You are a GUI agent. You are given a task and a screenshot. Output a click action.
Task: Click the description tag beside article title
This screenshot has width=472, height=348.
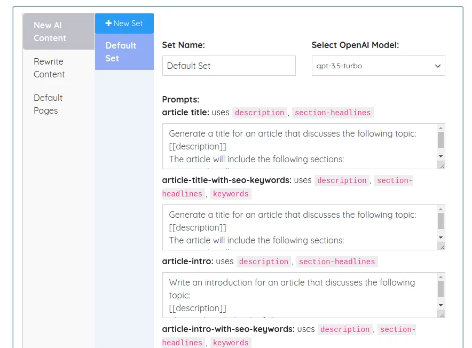[x=259, y=113]
